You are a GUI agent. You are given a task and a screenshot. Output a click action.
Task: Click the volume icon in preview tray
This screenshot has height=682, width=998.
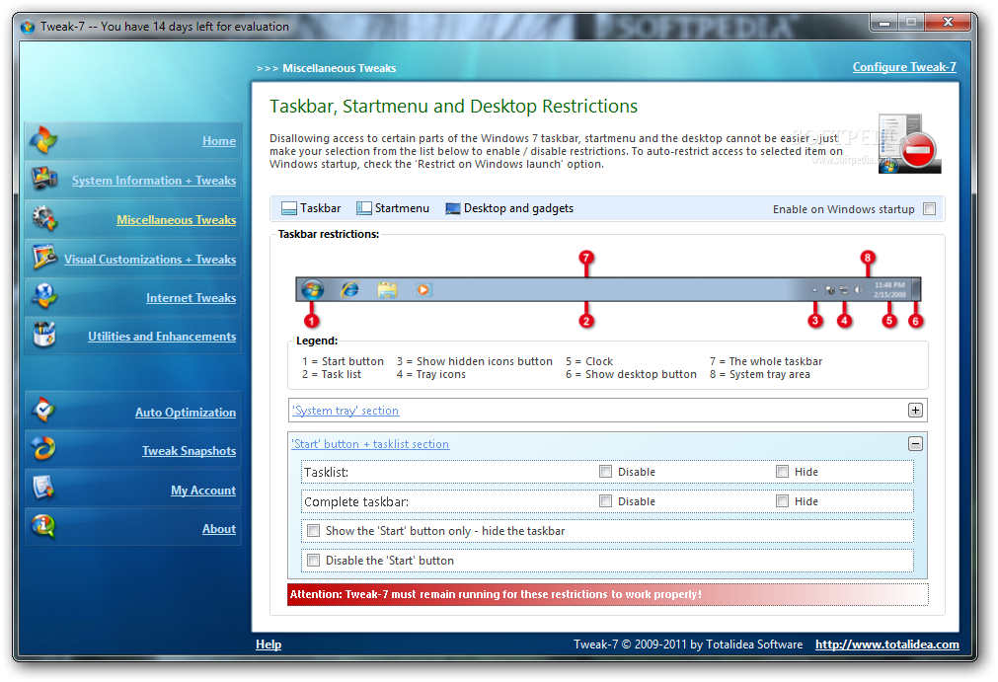pyautogui.click(x=859, y=290)
